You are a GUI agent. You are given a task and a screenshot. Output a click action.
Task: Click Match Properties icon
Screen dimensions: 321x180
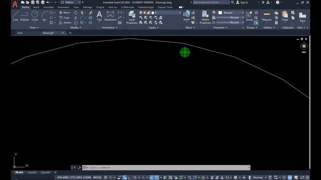click(x=205, y=17)
